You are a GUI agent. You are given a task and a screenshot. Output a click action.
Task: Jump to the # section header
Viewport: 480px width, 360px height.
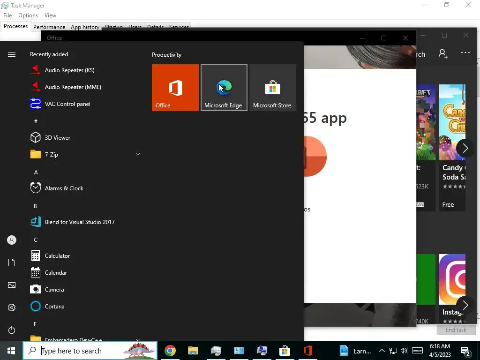(x=36, y=121)
